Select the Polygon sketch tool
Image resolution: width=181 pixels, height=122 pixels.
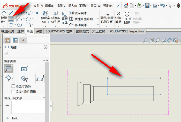click(x=19, y=25)
